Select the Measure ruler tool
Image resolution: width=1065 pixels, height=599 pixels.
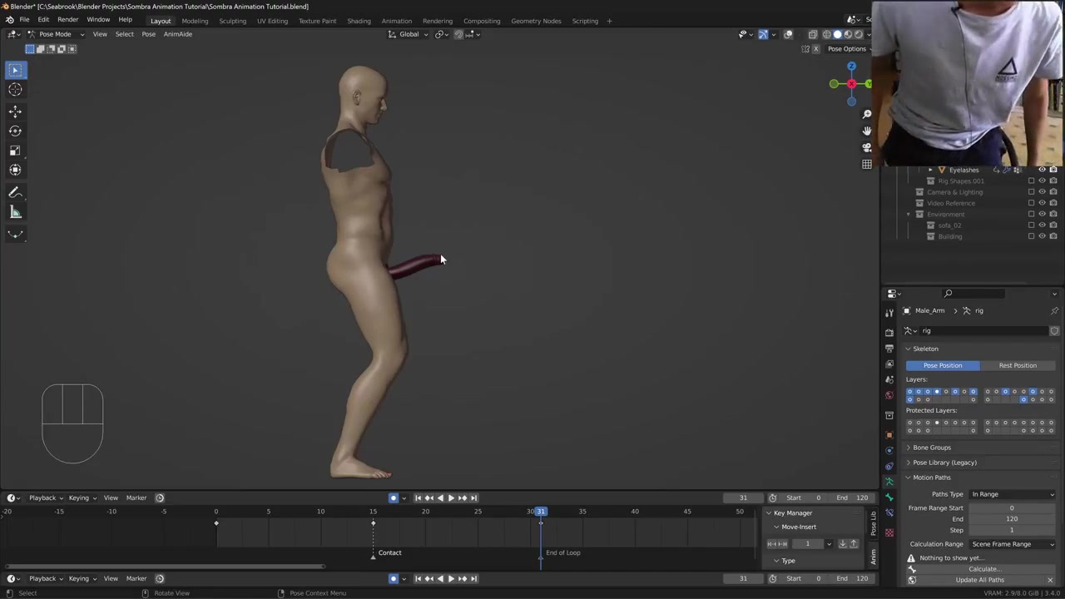(15, 213)
